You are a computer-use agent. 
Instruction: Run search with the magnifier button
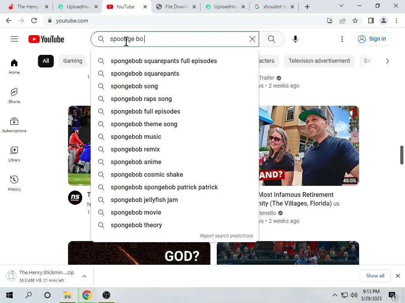point(271,39)
